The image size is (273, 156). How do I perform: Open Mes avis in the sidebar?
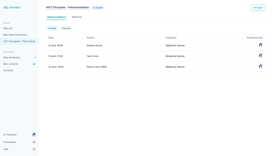point(8,28)
